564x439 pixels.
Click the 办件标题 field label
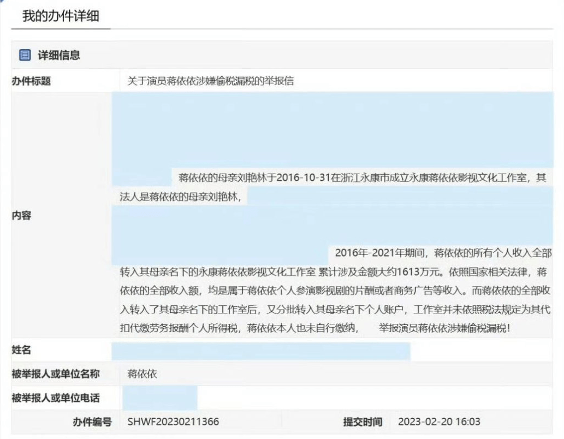tap(31, 81)
